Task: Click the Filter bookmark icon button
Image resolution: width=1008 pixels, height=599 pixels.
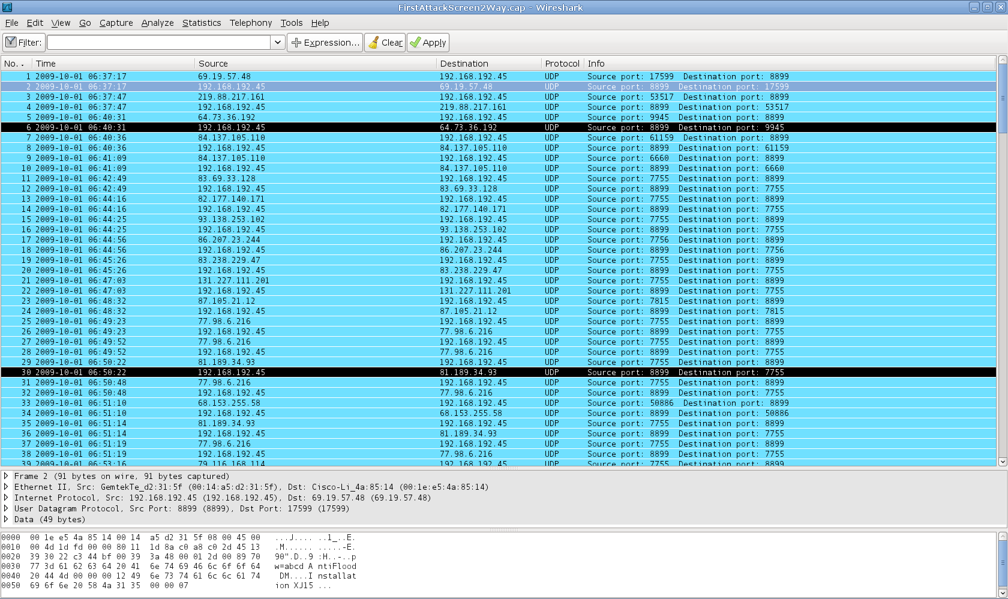Action: (23, 43)
